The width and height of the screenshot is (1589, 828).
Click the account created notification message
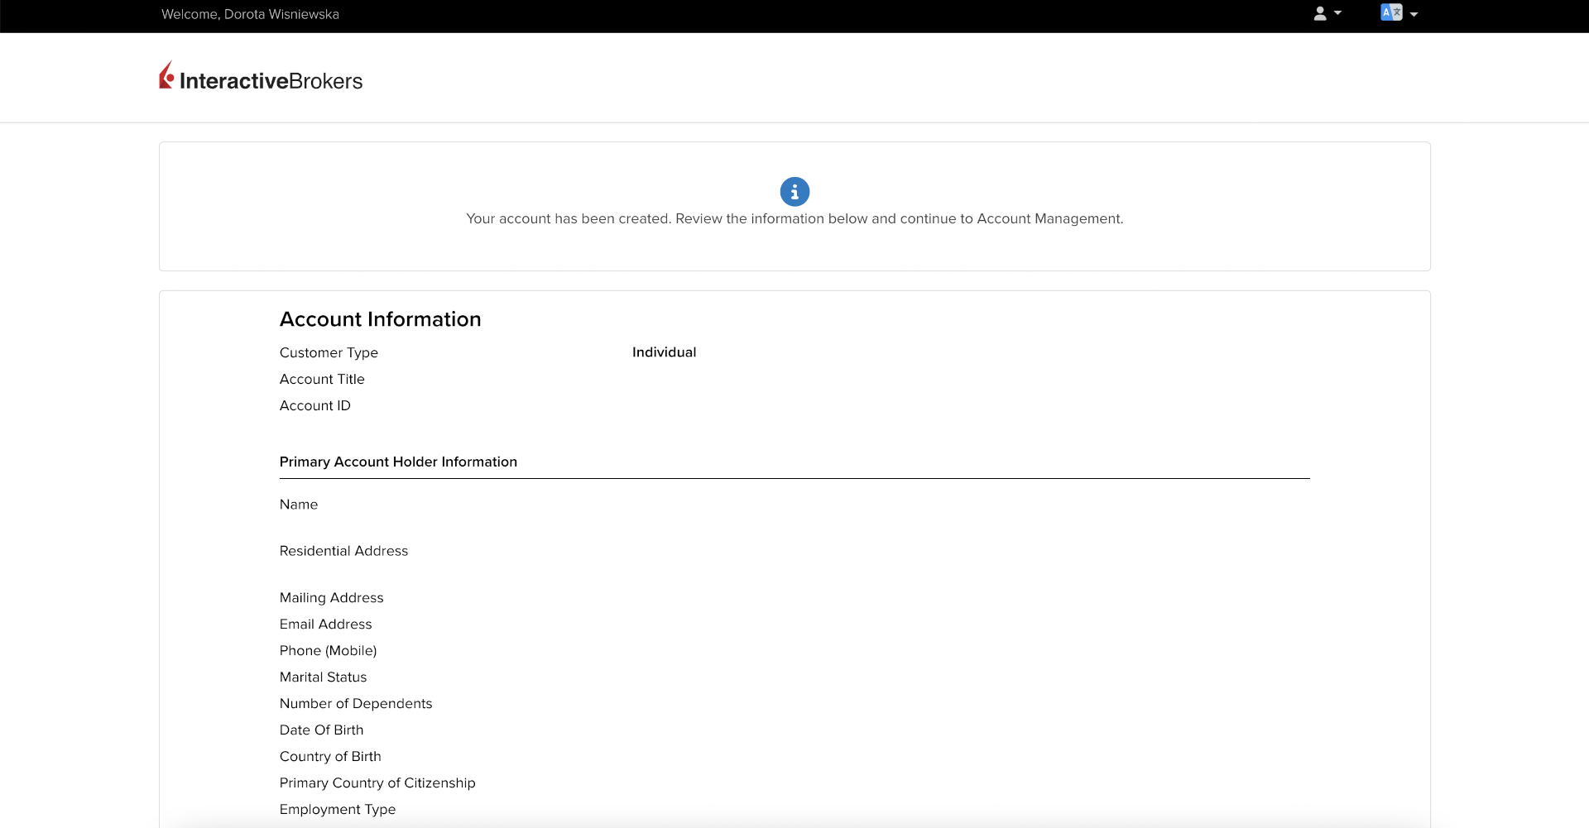[794, 219]
